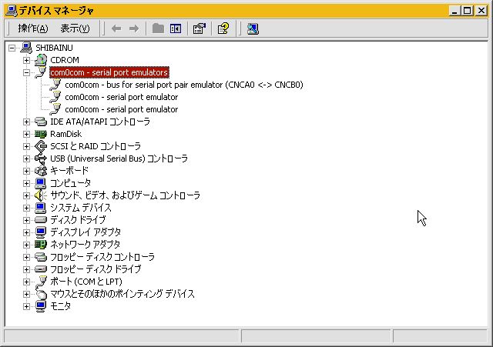Click the デバイス マネージャ title bar icon
The height and width of the screenshot is (347, 493).
[12, 10]
